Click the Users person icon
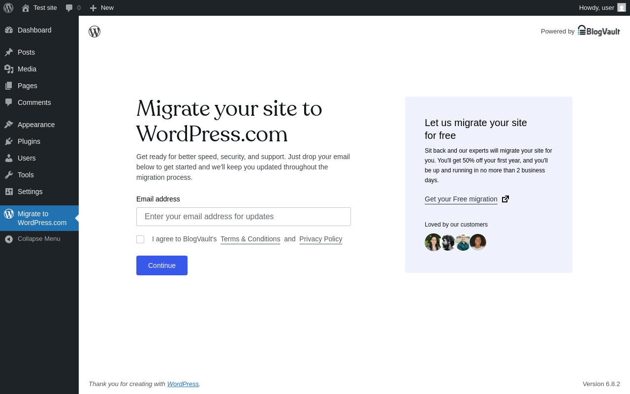 pyautogui.click(x=9, y=158)
